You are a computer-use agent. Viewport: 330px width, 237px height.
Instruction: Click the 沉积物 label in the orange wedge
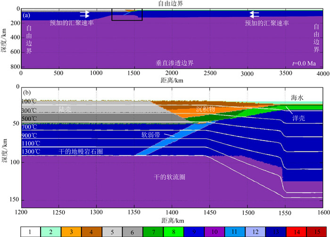click(206, 109)
